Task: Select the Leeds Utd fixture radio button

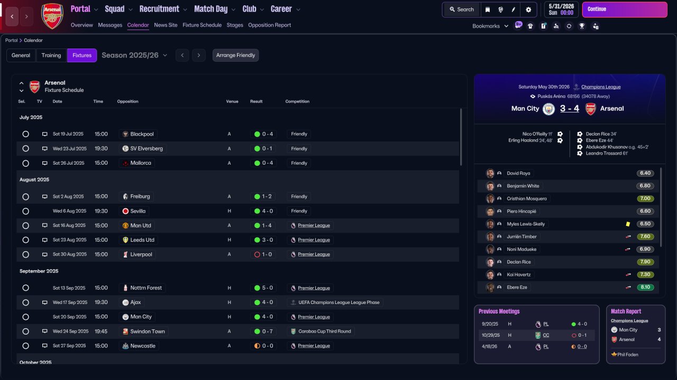Action: [25, 240]
